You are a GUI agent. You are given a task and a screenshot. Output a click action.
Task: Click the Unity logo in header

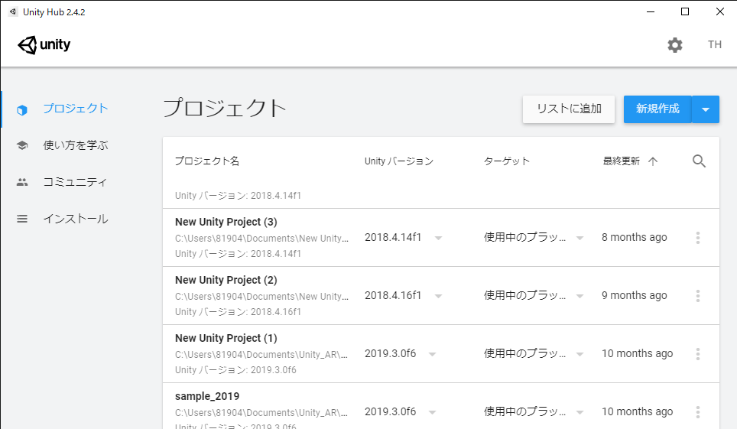click(x=44, y=45)
